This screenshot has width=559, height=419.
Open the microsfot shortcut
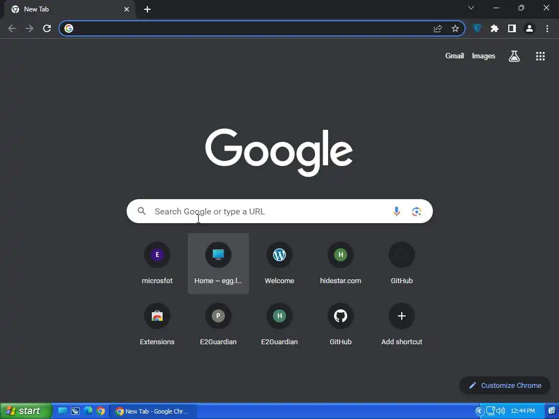[157, 264]
